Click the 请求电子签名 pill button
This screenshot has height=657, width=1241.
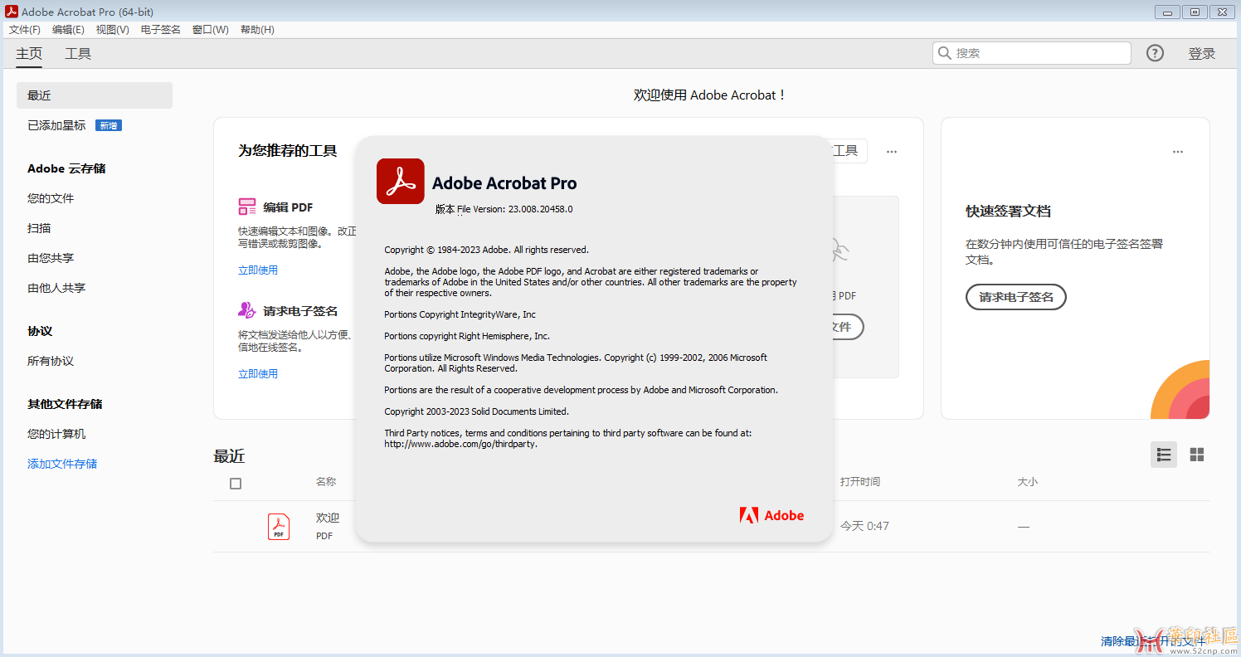tap(1016, 297)
